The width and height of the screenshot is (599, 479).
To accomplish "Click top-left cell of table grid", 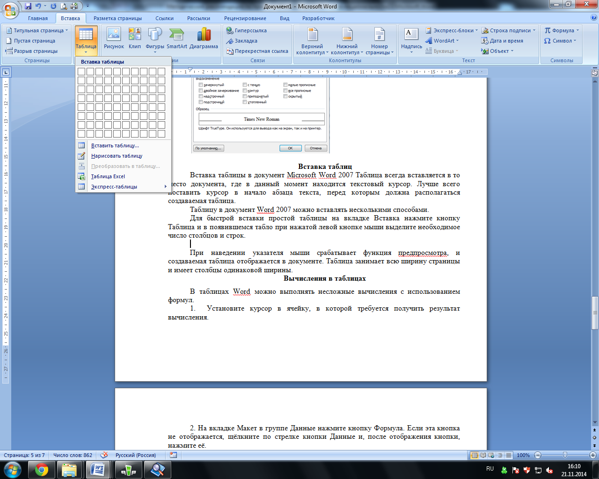I will [x=81, y=72].
